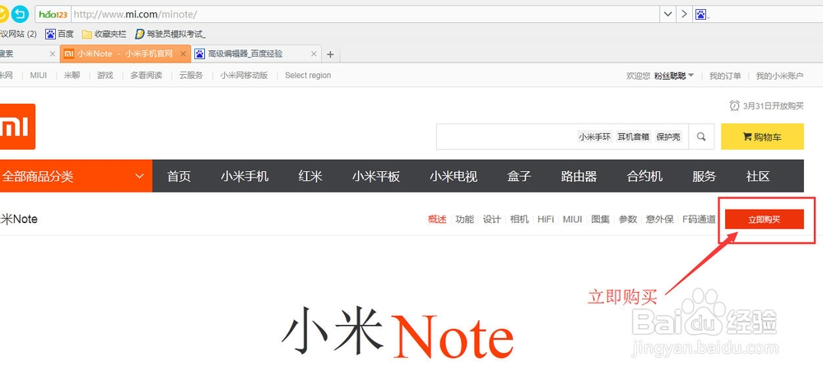823x376 pixels.
Task: Click the 概述 product sub-nav link
Action: (x=437, y=219)
